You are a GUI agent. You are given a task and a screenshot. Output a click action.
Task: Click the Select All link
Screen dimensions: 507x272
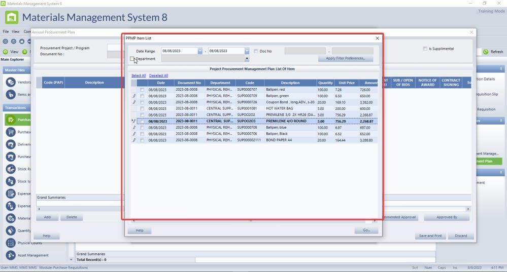click(x=139, y=75)
